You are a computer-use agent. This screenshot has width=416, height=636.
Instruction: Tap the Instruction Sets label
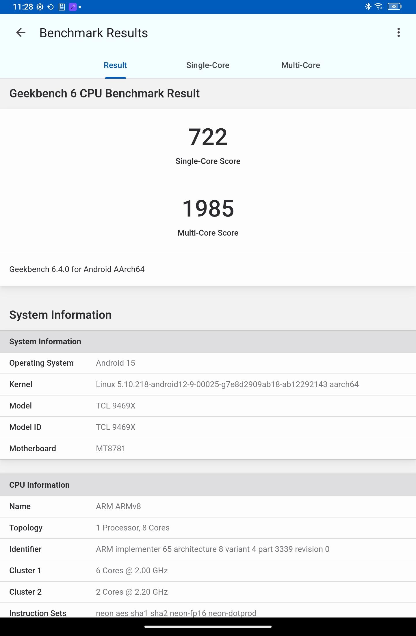(x=38, y=613)
